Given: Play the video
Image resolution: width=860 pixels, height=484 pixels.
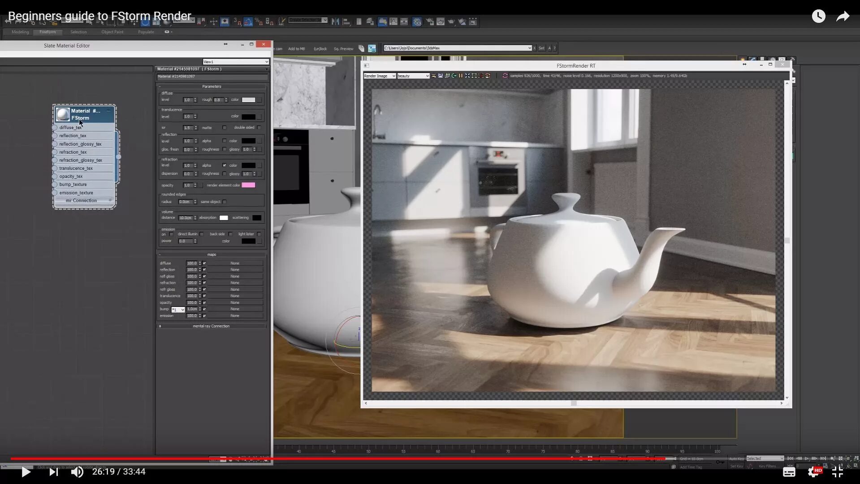Looking at the screenshot, I should [26, 471].
